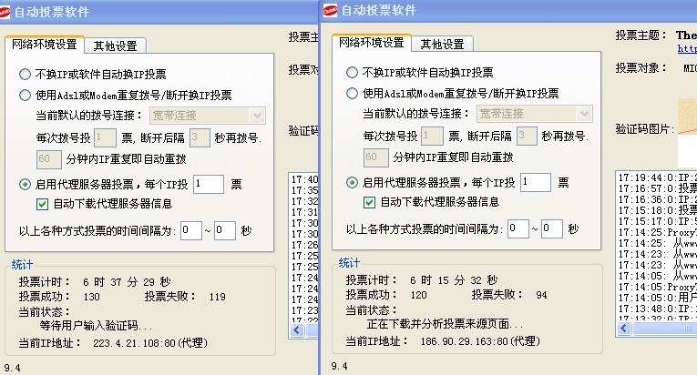The height and width of the screenshot is (375, 697).
Task: Open 网络环境设置 tab in left window
Action: (45, 45)
